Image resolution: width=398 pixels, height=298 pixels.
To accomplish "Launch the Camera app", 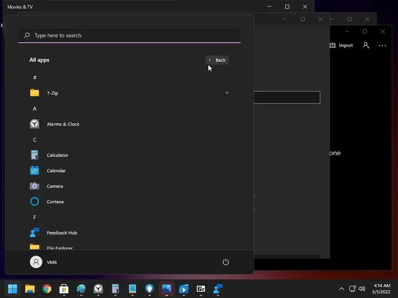I will pos(129,186).
